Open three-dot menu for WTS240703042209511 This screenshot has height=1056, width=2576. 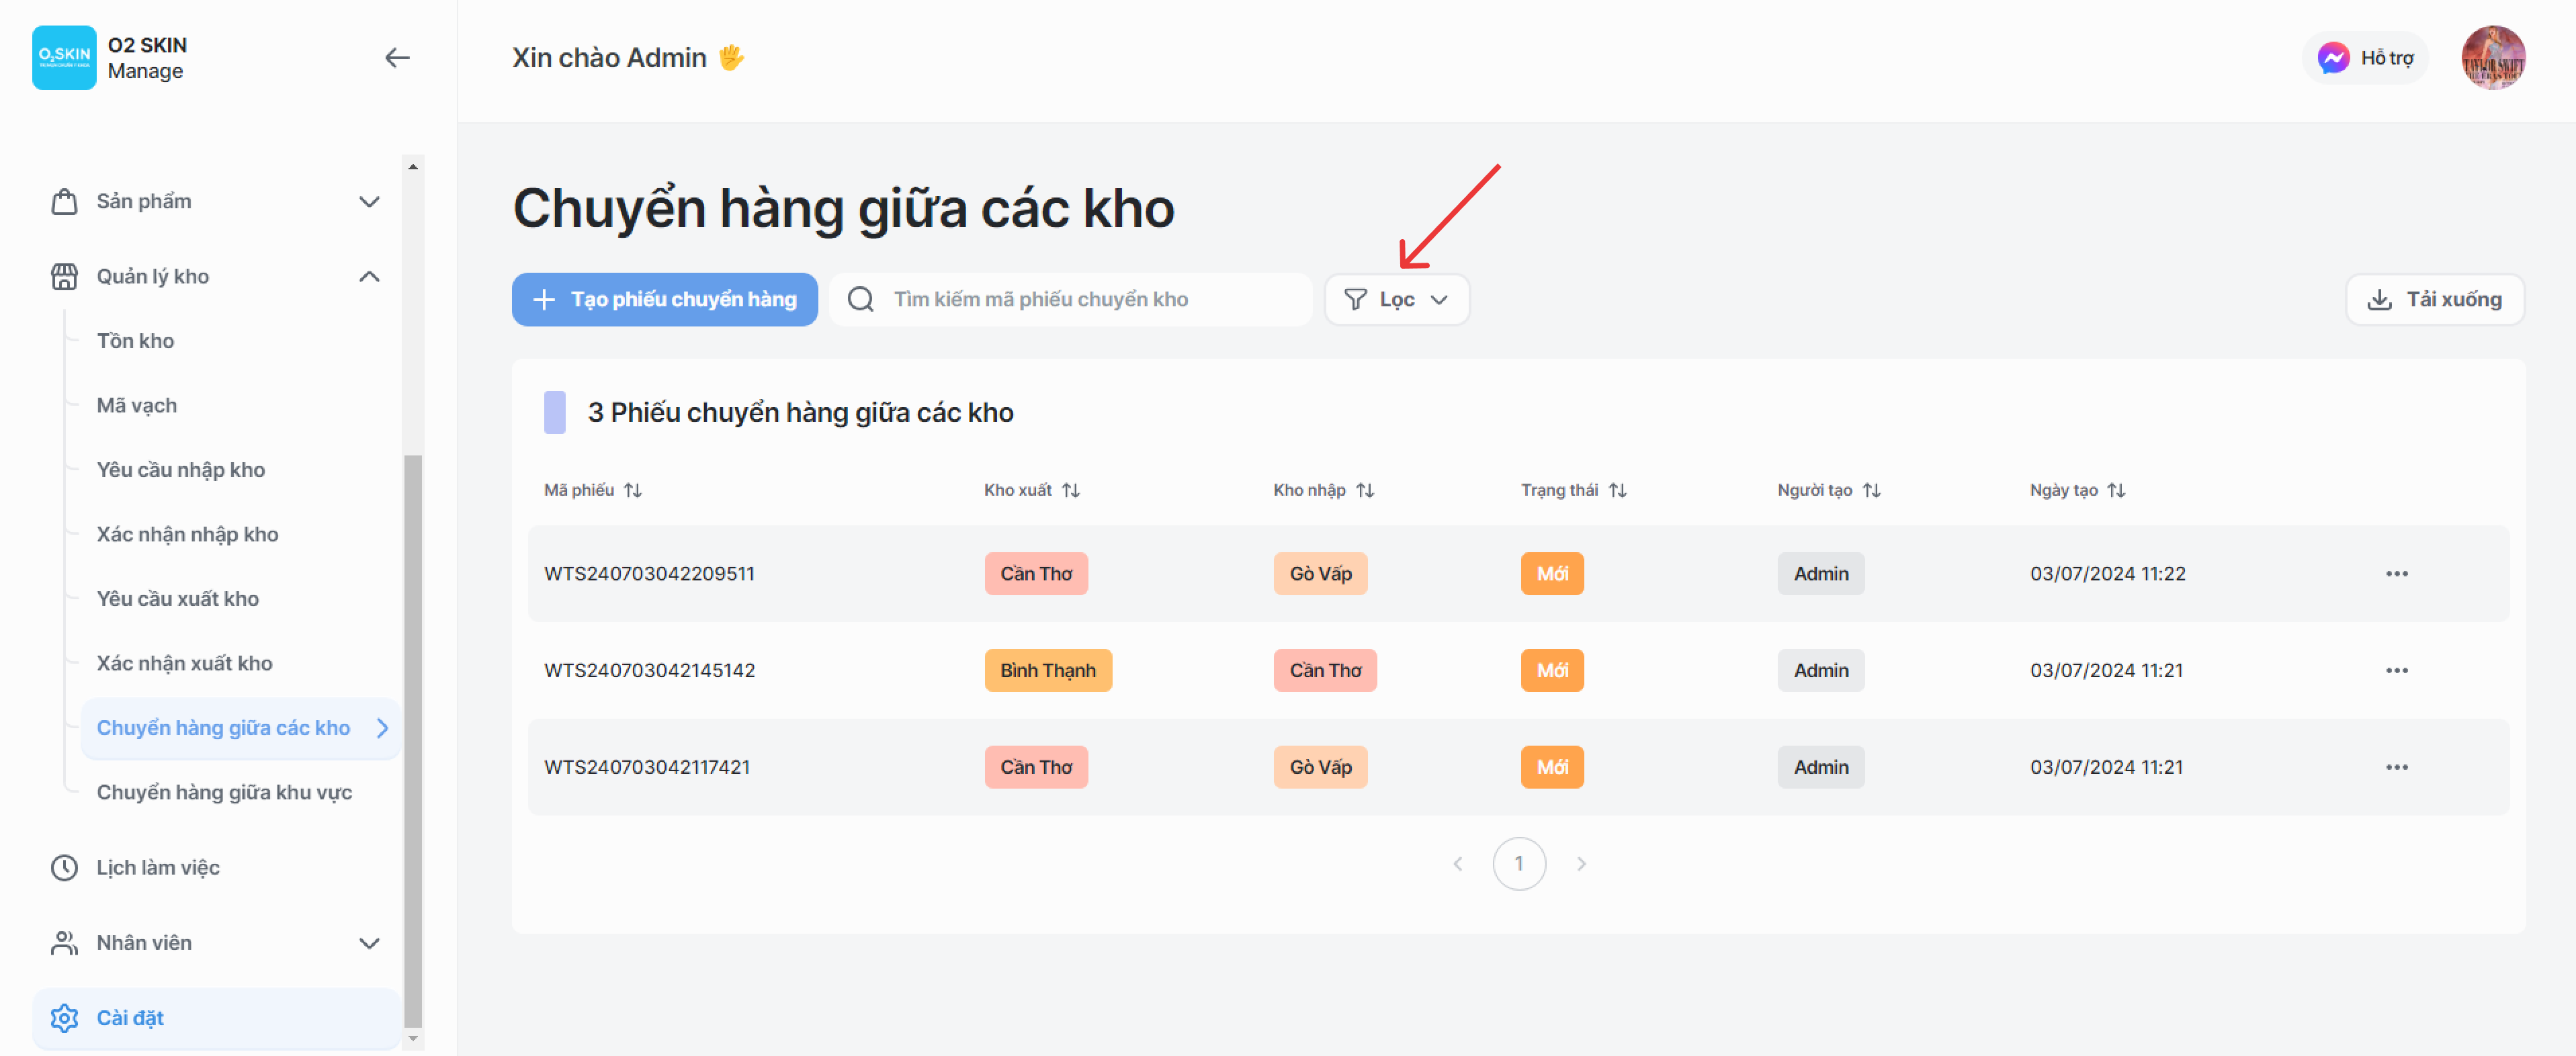[2396, 574]
